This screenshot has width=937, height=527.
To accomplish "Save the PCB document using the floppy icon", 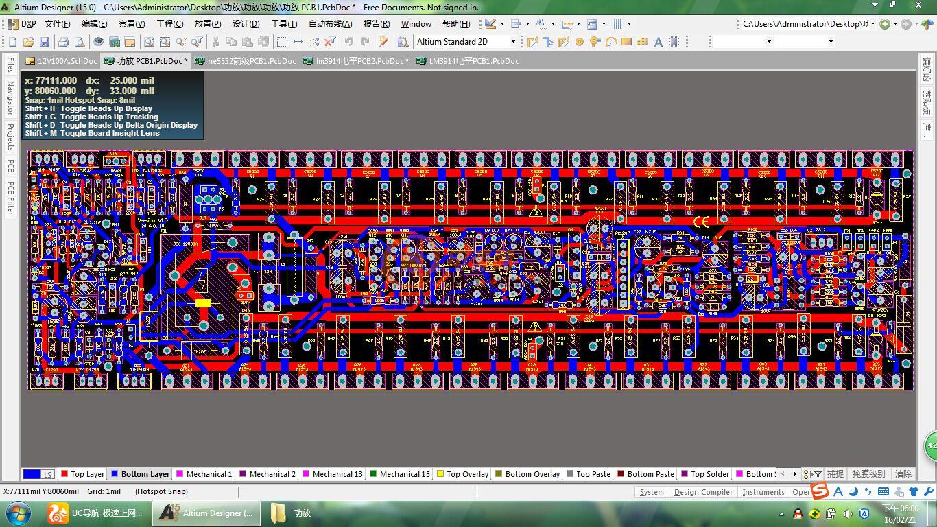I will [x=45, y=42].
